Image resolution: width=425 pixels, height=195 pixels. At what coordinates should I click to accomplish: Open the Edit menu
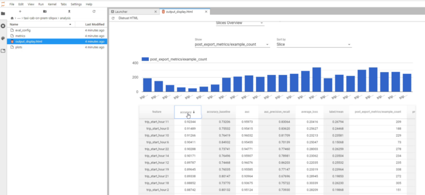coord(21,4)
